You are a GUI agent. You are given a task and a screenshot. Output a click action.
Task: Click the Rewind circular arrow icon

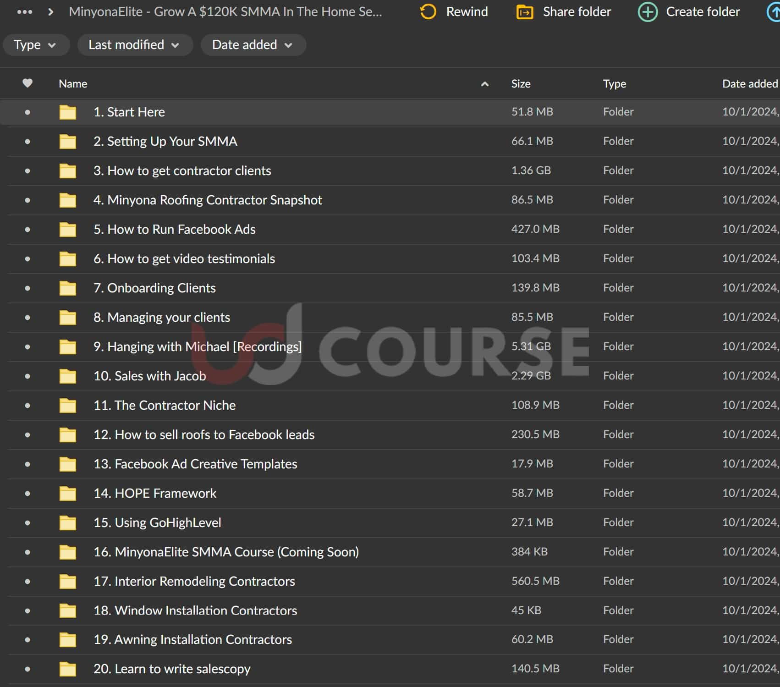[428, 12]
